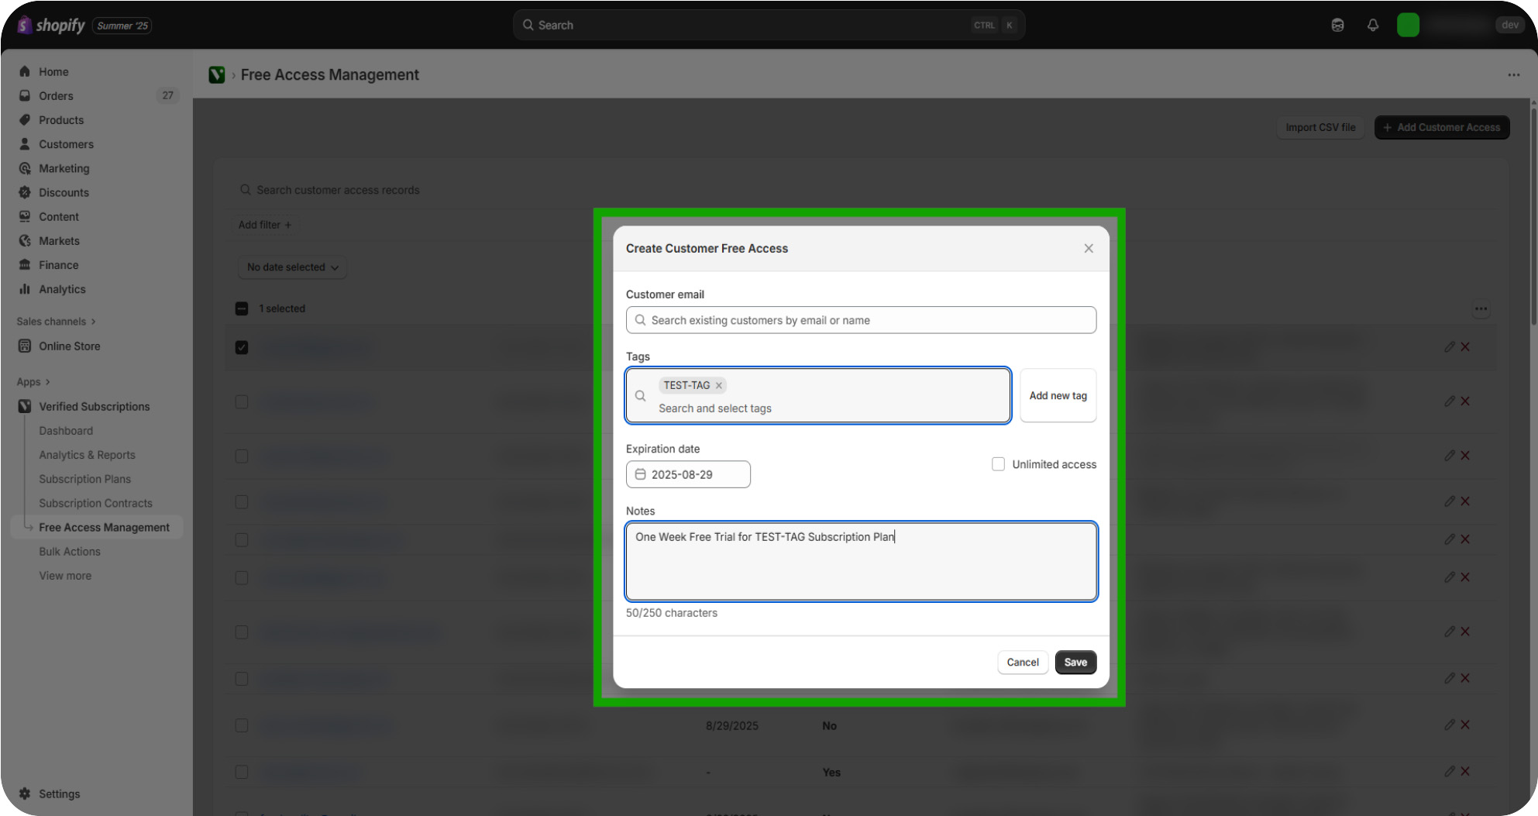1538x816 pixels.
Task: Open Subscription Contracts submenu item
Action: point(95,503)
